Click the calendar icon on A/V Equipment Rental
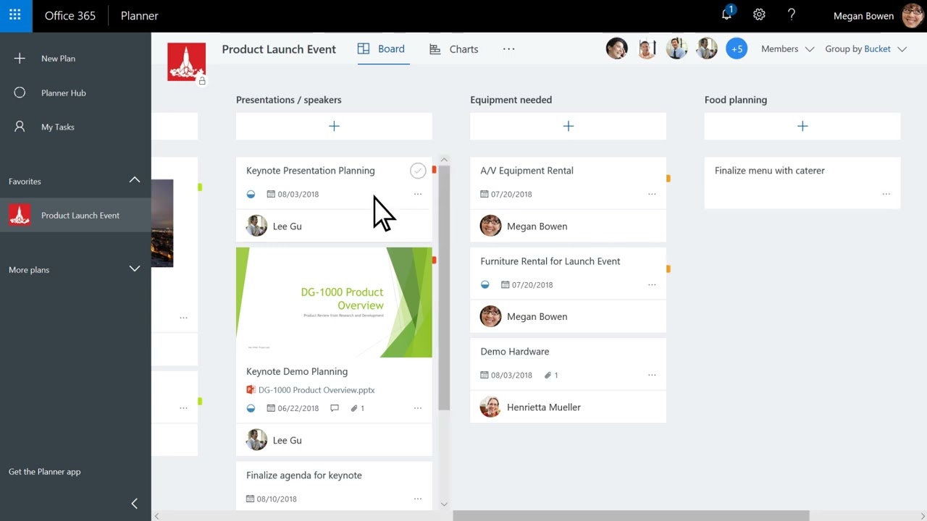The image size is (927, 521). pos(485,194)
